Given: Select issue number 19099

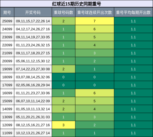Looking at the screenshot, I should (x=7, y=69).
